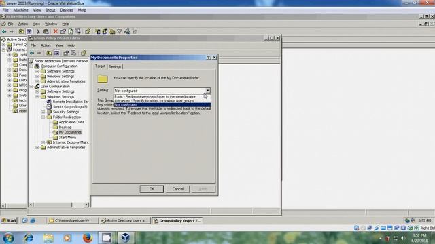Click Show/Hide console tree icon in Group Policy Editor
Viewport: 435px width, 244px height.
[x=56, y=53]
